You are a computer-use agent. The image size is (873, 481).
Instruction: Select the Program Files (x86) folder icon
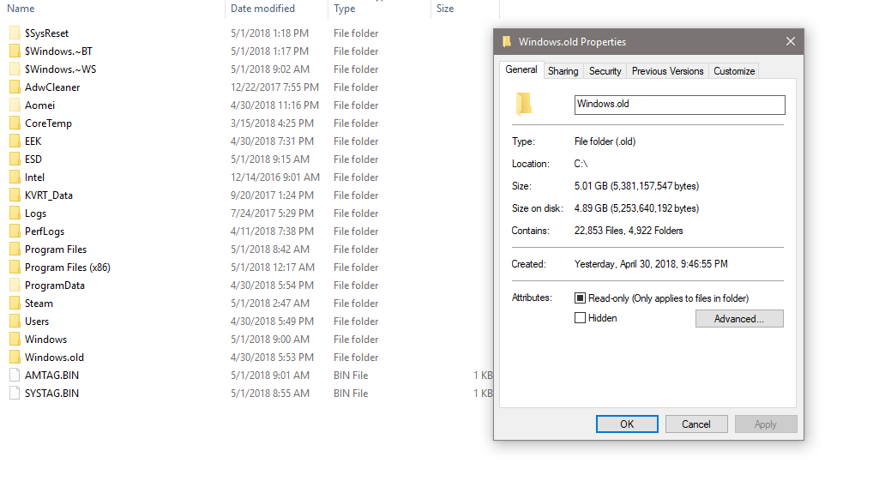[14, 268]
